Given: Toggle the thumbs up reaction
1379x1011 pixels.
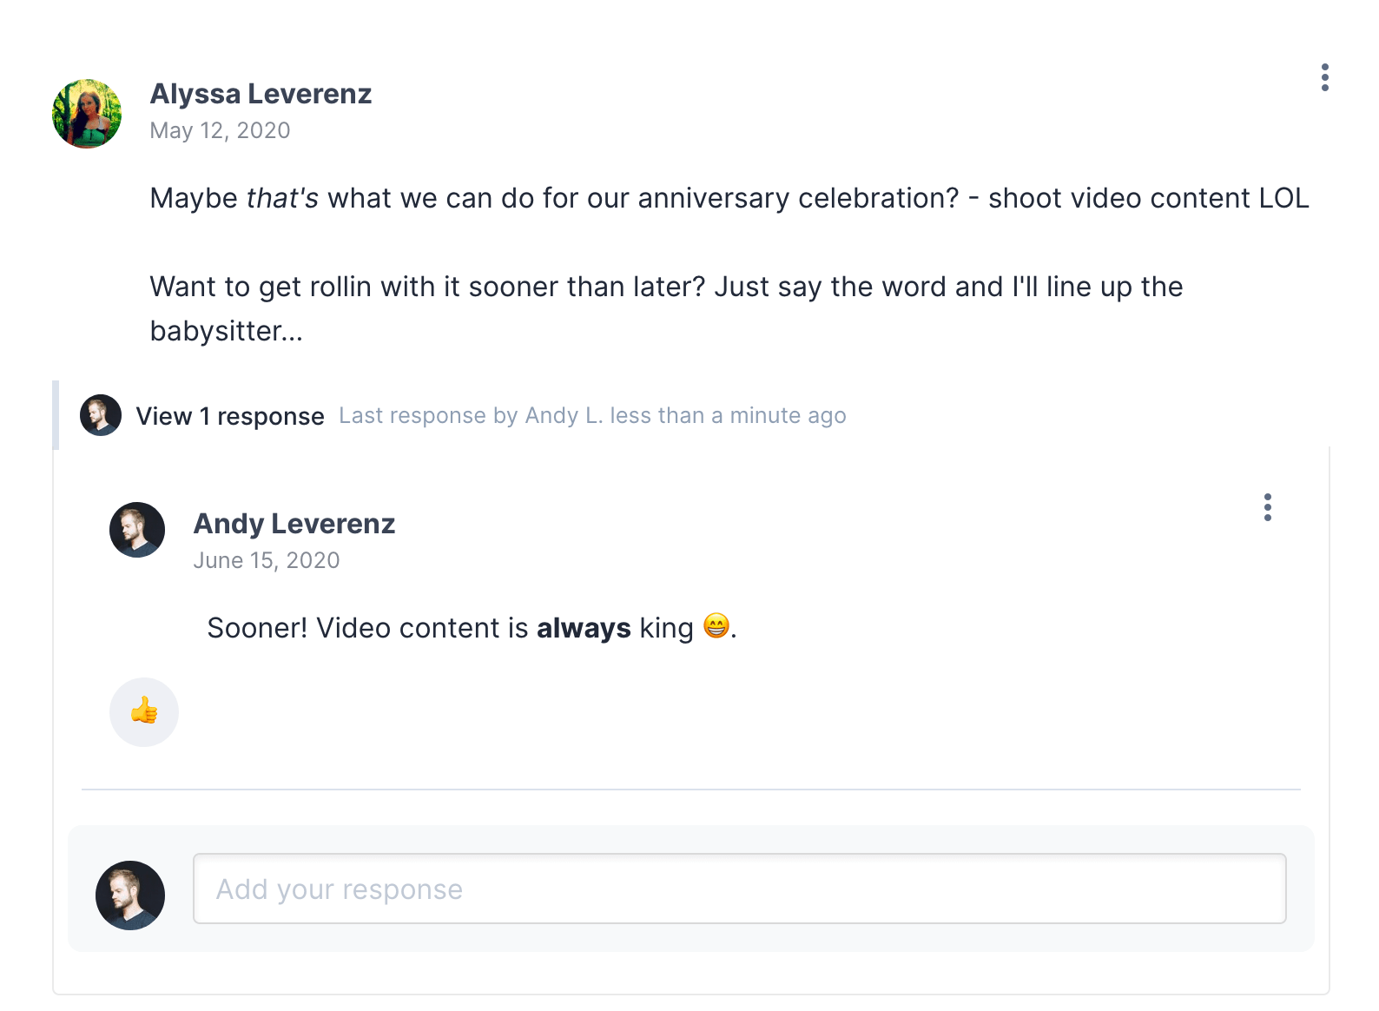Looking at the screenshot, I should [x=144, y=711].
